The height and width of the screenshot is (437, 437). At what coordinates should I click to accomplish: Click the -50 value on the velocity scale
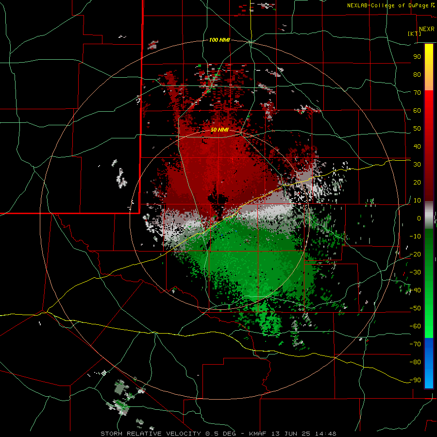pyautogui.click(x=415, y=308)
